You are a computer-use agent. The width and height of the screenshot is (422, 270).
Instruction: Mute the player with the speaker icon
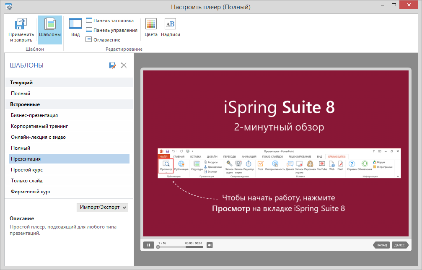tap(210, 245)
